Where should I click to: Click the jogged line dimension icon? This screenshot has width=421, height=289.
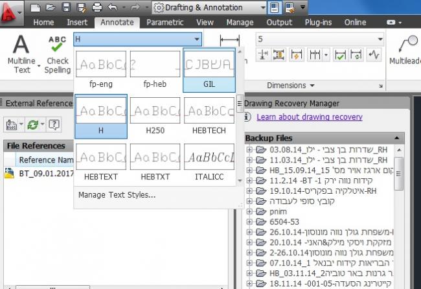(374, 55)
